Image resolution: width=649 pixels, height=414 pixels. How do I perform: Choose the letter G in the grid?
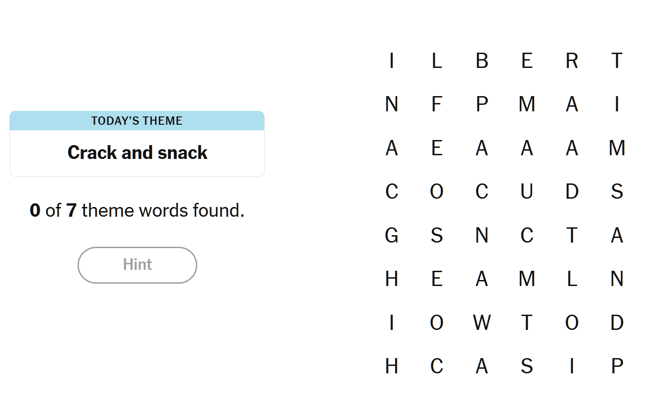(392, 235)
